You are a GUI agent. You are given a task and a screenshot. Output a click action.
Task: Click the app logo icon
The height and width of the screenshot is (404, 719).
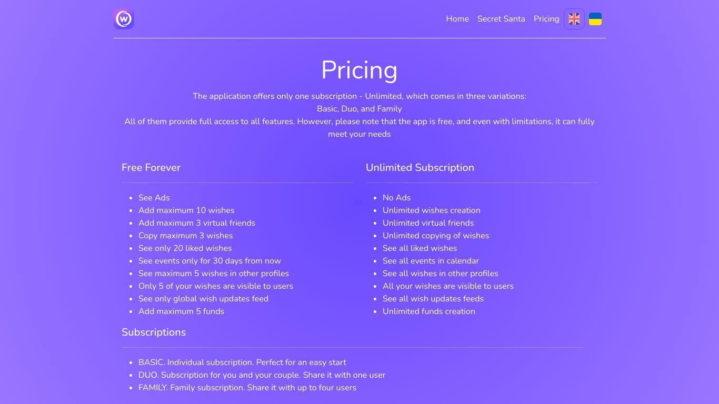point(124,19)
